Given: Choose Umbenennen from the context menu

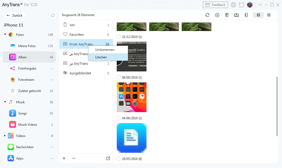Looking at the screenshot, I should (x=108, y=50).
